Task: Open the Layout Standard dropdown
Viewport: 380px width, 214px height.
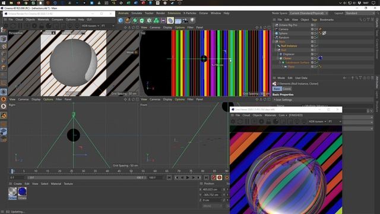Action: [359, 13]
